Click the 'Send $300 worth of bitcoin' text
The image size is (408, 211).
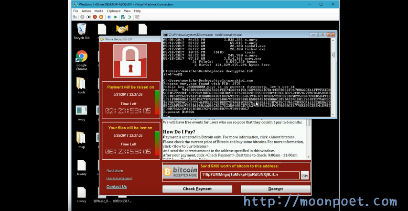[x=239, y=166]
